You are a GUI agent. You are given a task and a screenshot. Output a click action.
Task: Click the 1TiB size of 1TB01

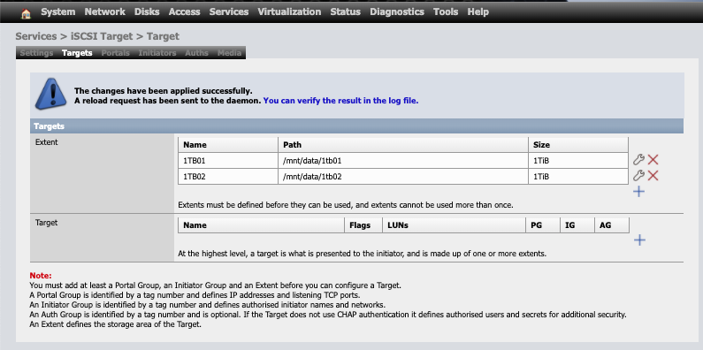pos(578,161)
